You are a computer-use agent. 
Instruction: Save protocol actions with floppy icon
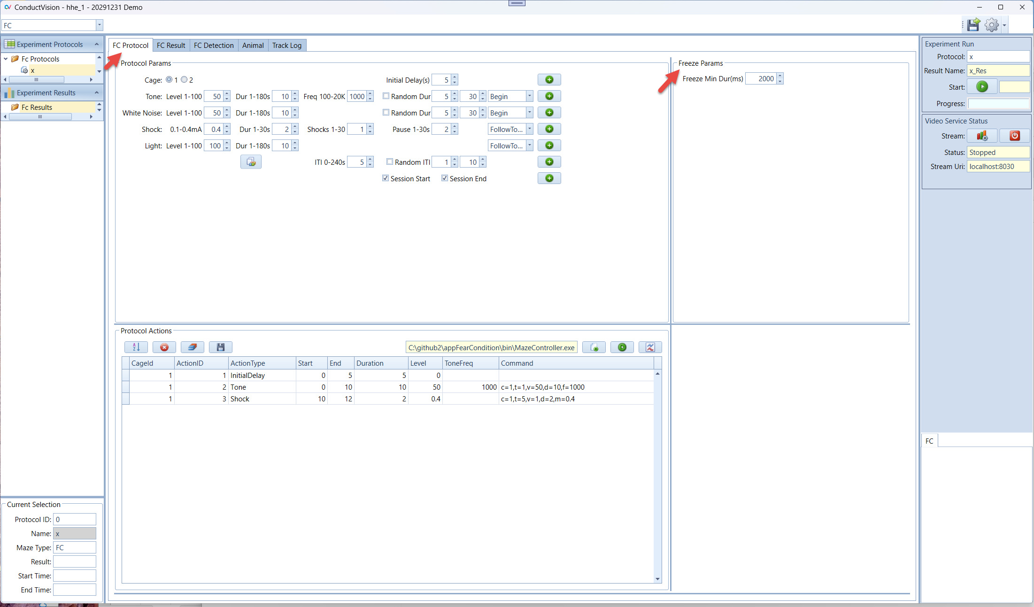tap(221, 347)
